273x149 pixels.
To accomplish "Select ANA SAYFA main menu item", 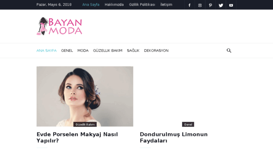I will click(x=46, y=51).
